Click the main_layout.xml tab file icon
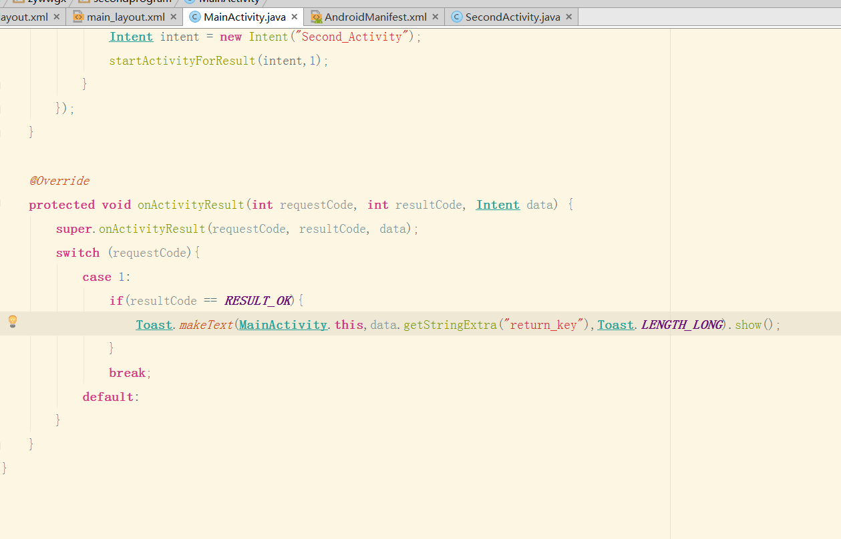This screenshot has height=539, width=841. (78, 17)
